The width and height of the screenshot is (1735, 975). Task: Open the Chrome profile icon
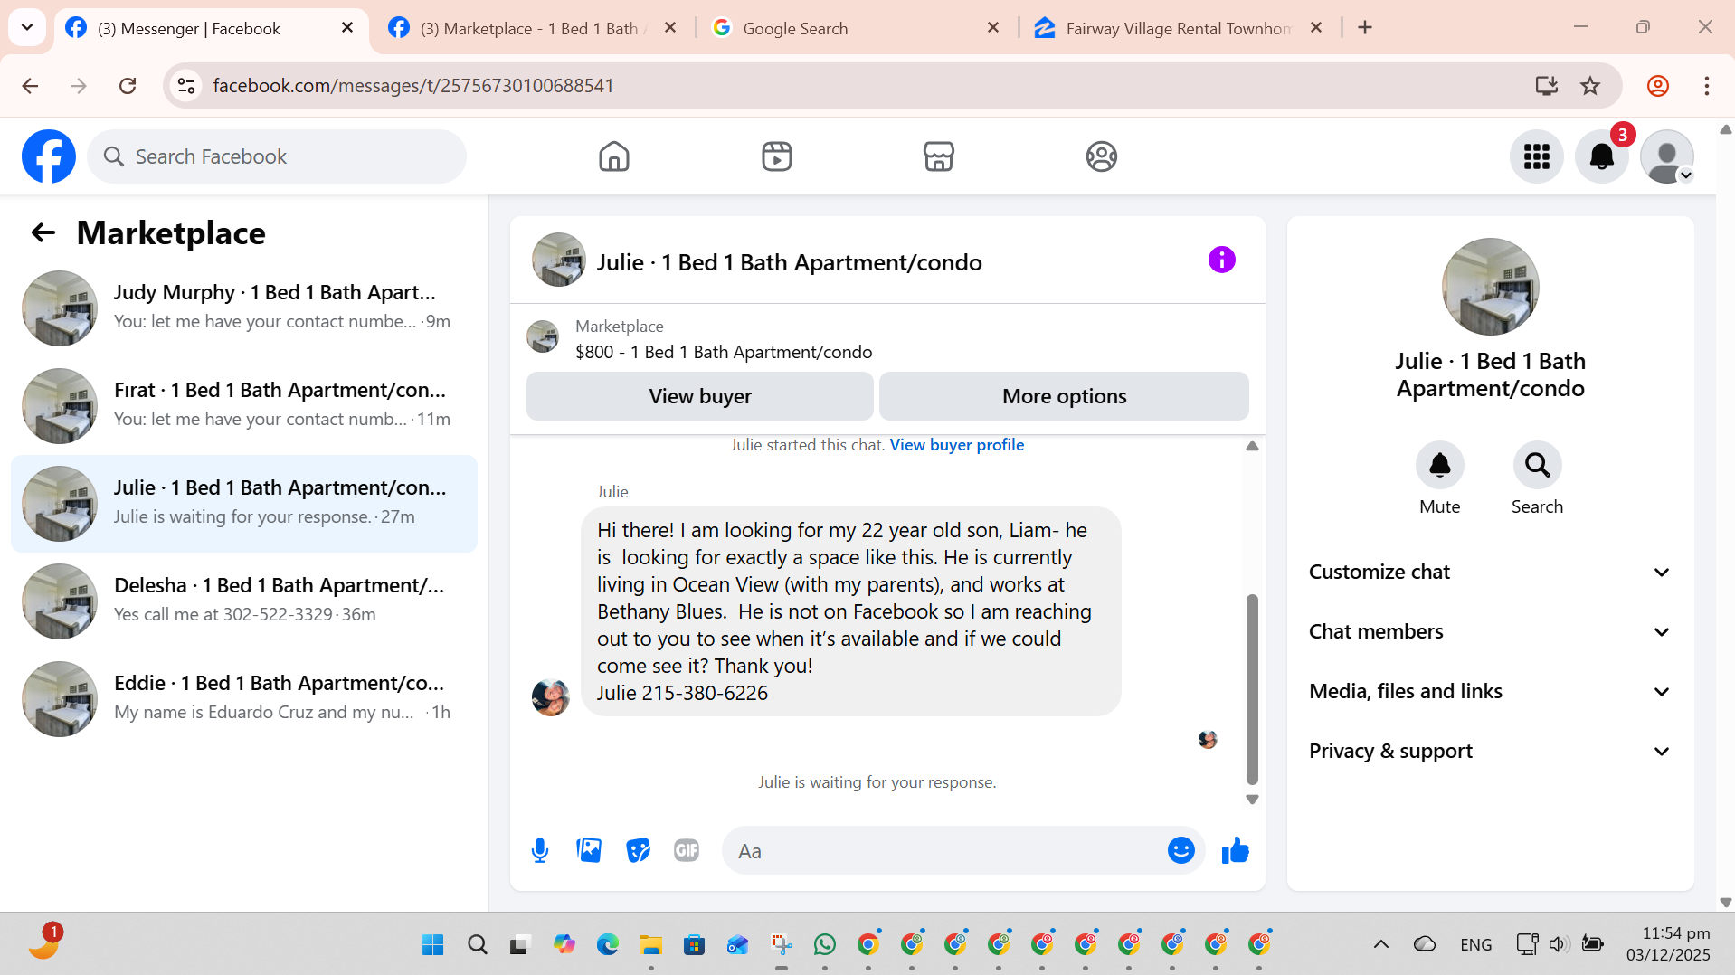click(1658, 86)
